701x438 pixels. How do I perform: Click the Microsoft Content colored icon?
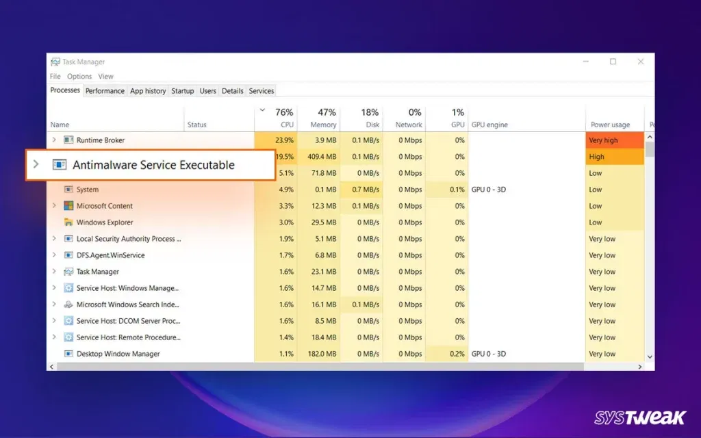pos(68,206)
